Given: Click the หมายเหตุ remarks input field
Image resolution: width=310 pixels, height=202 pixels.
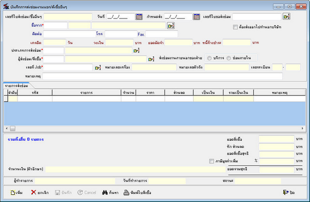Looking at the screenshot, I should (x=162, y=76).
